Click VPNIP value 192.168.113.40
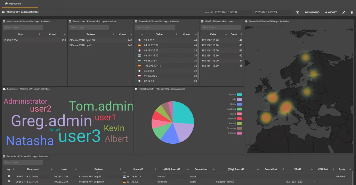 210,40
